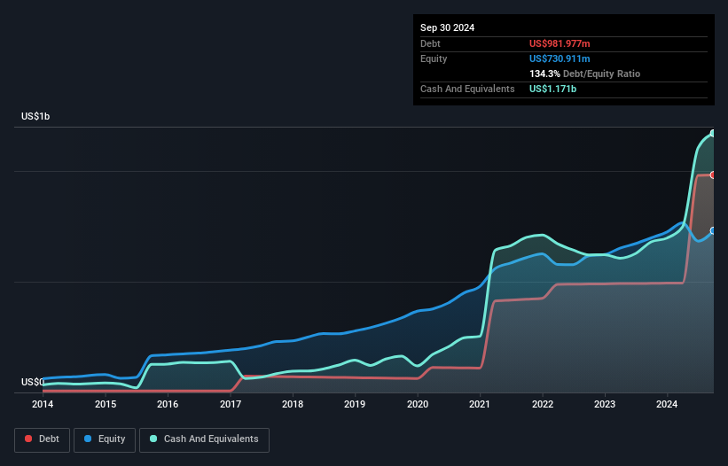Click the teal Cash And Equivalents legend dot

point(153,439)
